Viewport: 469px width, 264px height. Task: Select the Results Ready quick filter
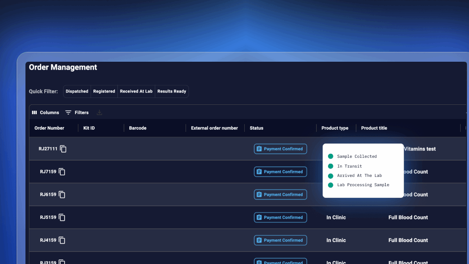(171, 92)
